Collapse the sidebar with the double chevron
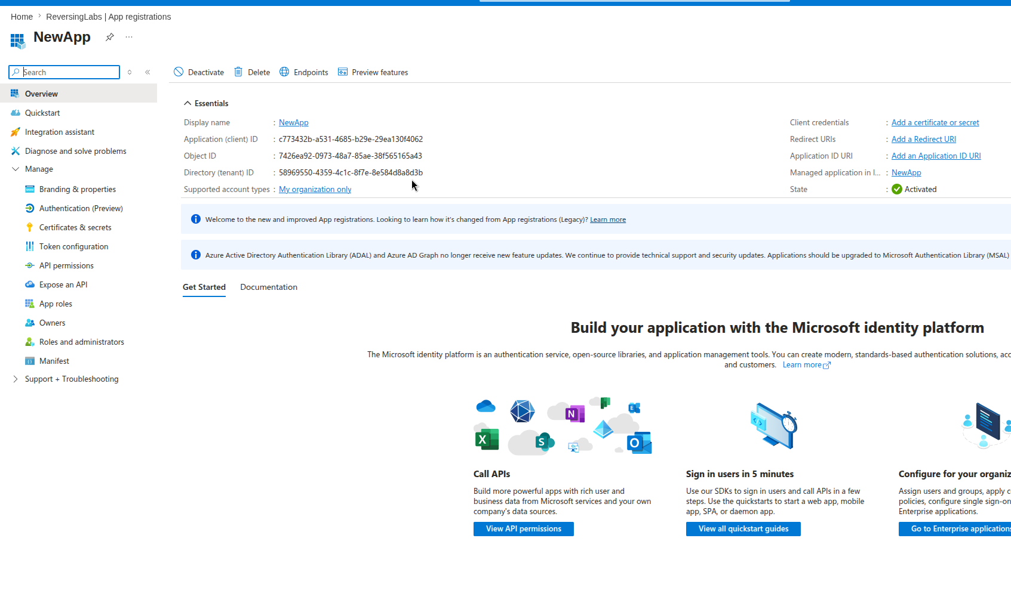This screenshot has height=600, width=1011. (x=147, y=72)
